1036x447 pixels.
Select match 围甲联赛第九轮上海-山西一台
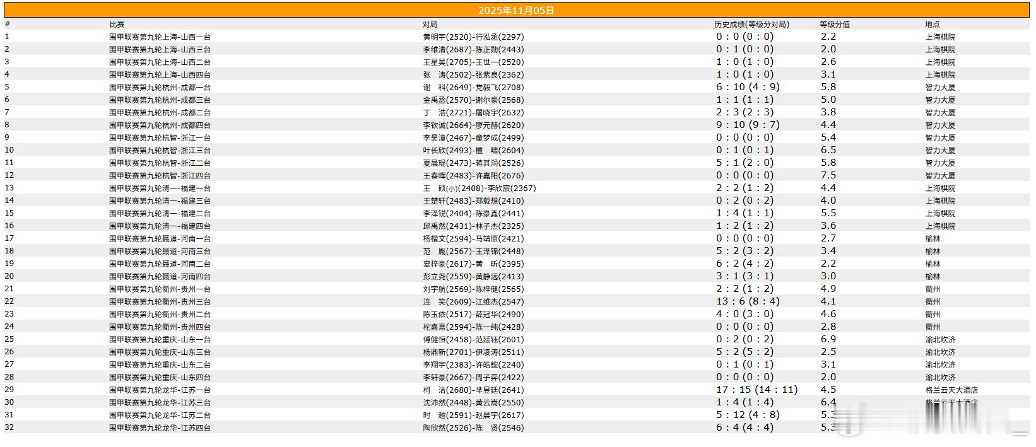(x=160, y=37)
